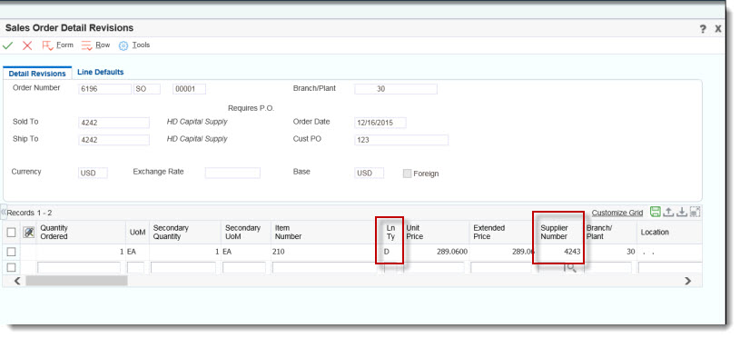Viewport: 740px width, 338px height.
Task: Select the checkbox for the empty row
Action: [x=11, y=268]
